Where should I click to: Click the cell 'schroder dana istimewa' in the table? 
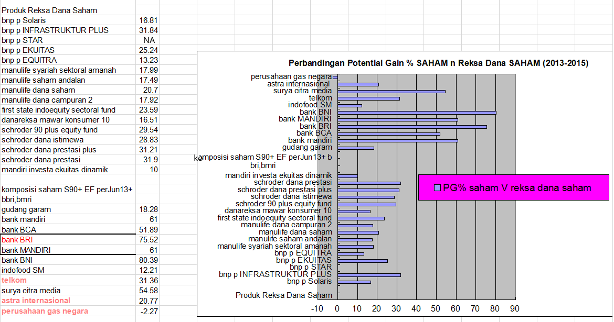coord(68,140)
